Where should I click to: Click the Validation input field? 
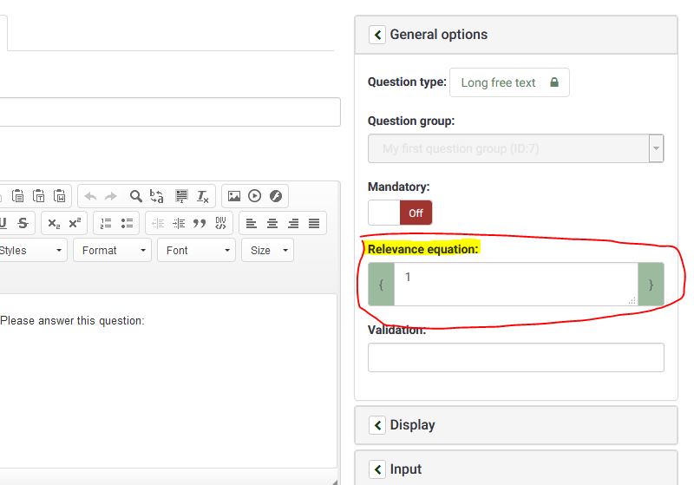[515, 357]
